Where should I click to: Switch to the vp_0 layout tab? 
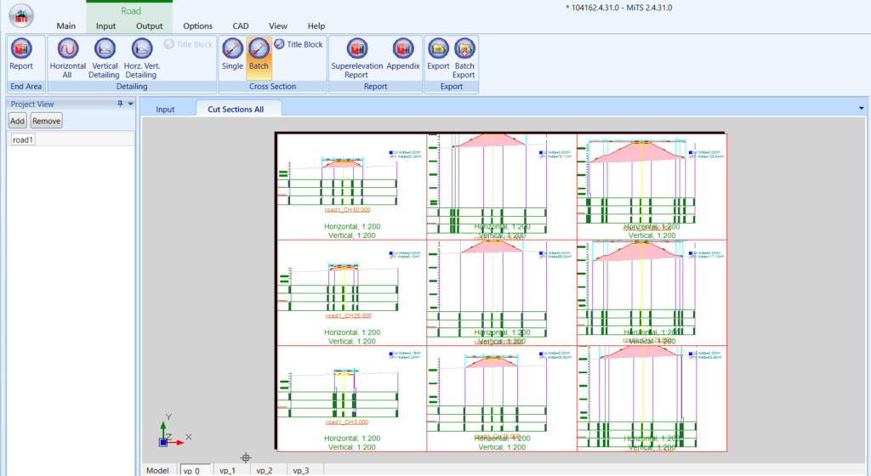[x=195, y=470]
